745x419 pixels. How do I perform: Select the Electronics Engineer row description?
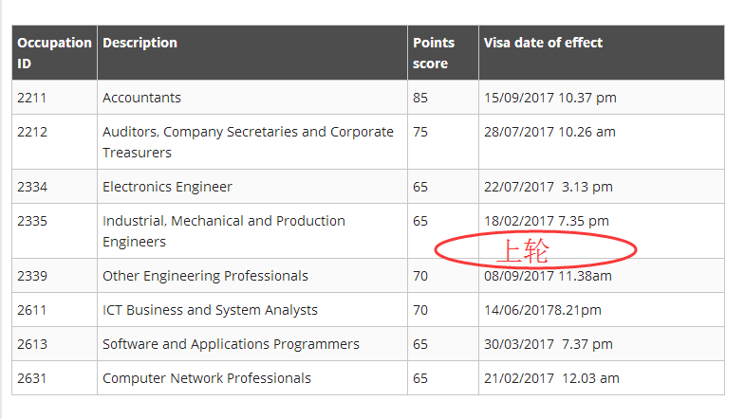(167, 187)
